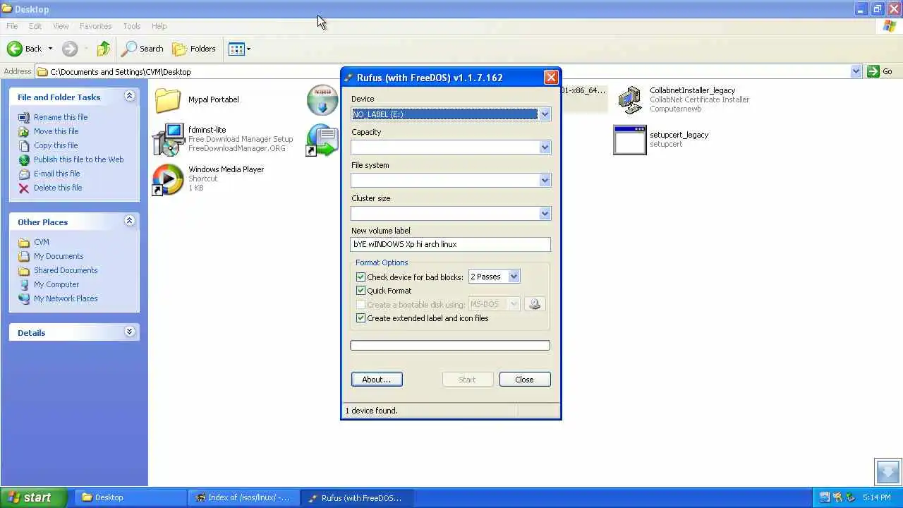Screen dimensions: 903x508
Task: Toggle the Folders pane in Explorer
Action: point(194,49)
